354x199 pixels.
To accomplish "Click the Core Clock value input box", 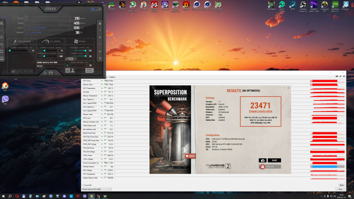I will [x=60, y=51].
